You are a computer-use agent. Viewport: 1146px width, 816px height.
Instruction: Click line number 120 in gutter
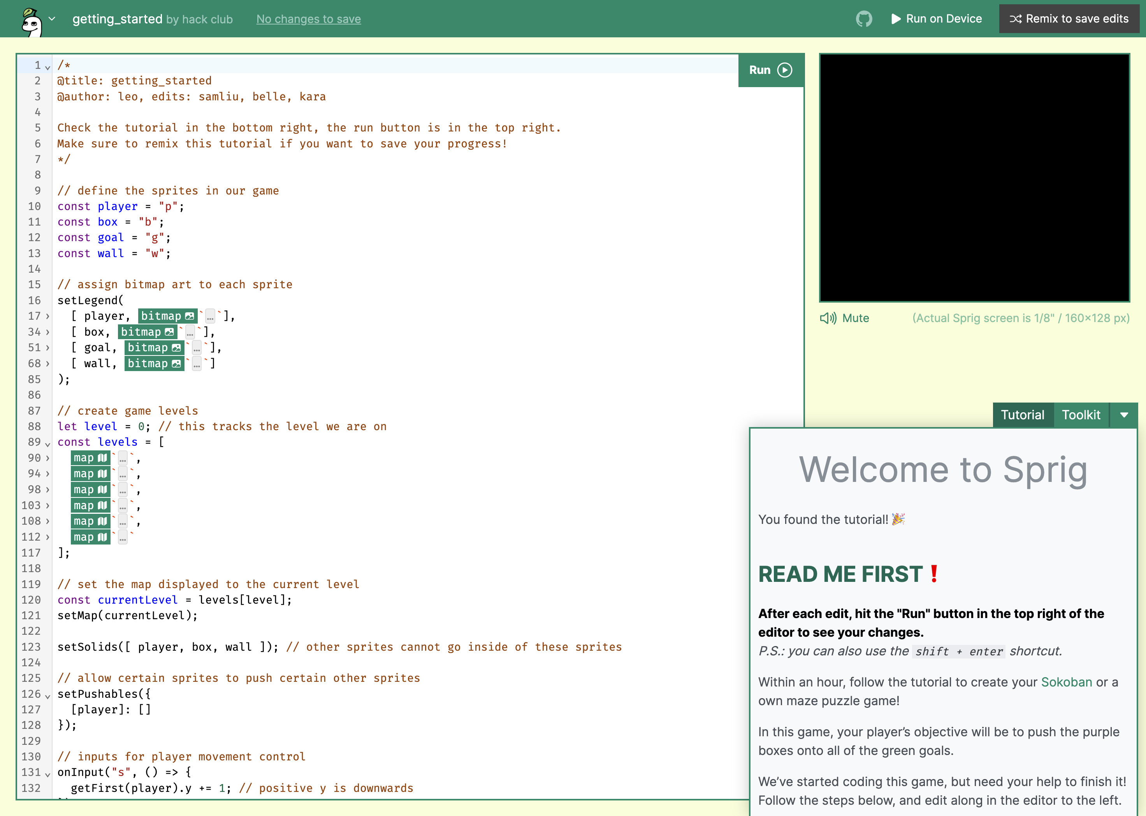click(31, 600)
